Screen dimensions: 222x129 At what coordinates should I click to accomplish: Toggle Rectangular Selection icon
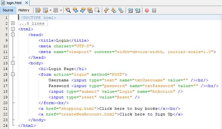point(97,10)
